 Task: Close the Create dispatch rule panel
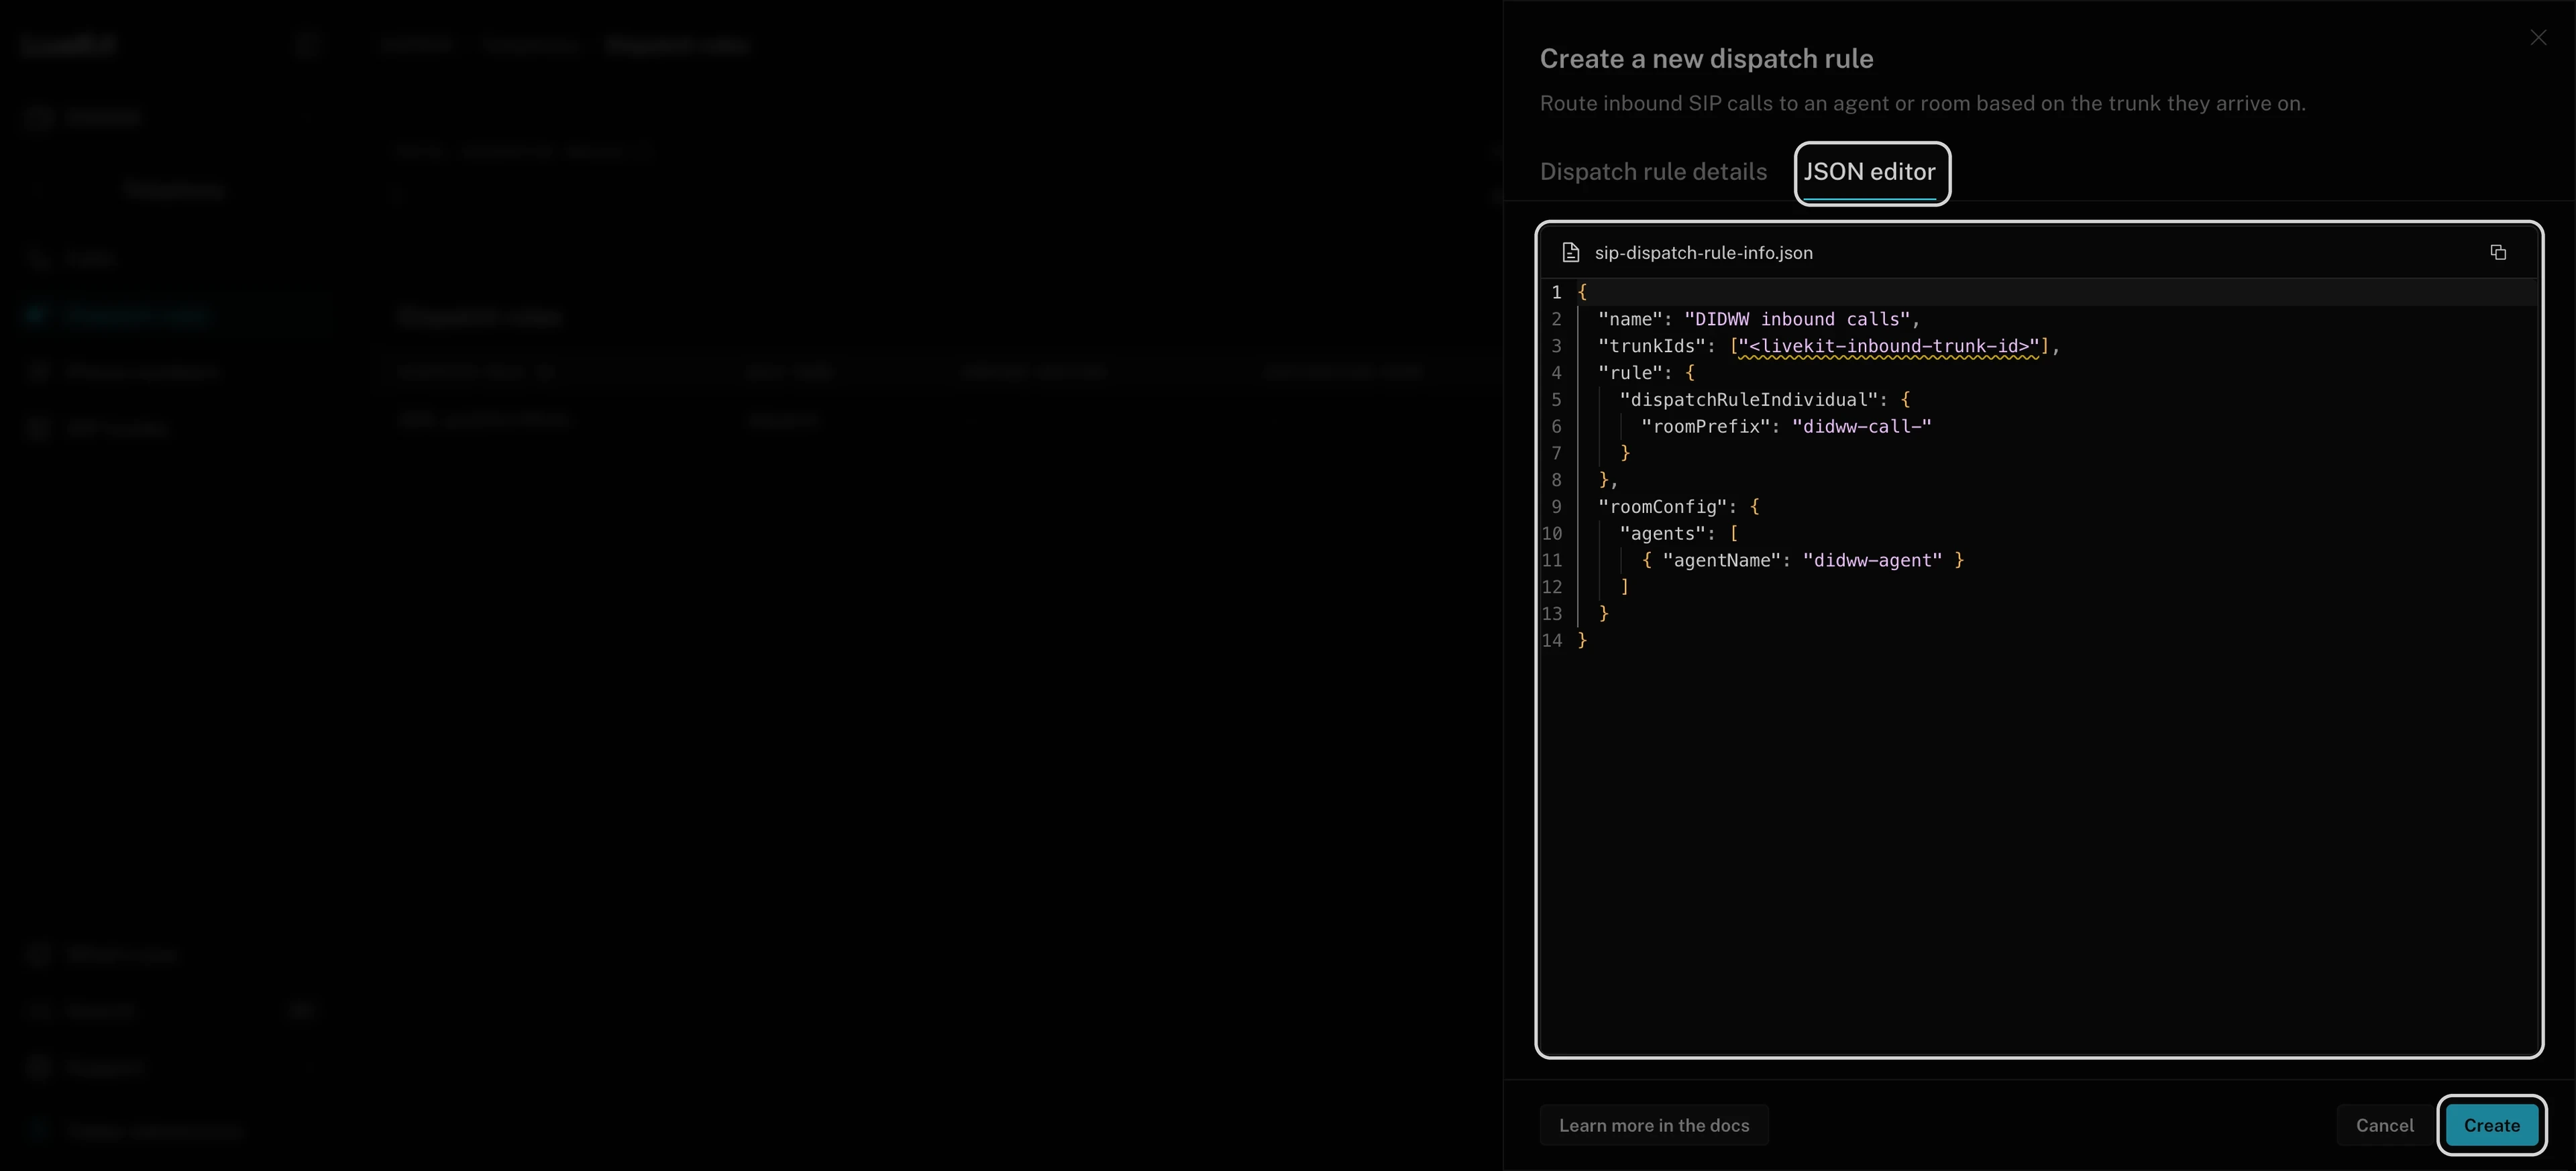(2538, 37)
